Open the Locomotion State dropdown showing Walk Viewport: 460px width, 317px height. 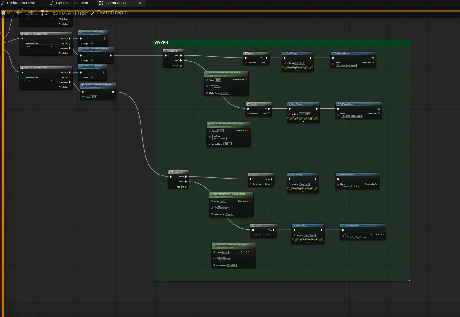point(39,46)
